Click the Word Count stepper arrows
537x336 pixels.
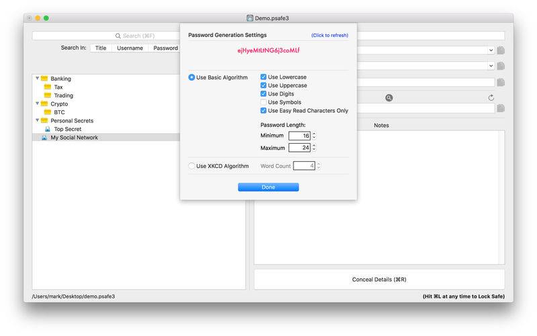click(x=318, y=166)
